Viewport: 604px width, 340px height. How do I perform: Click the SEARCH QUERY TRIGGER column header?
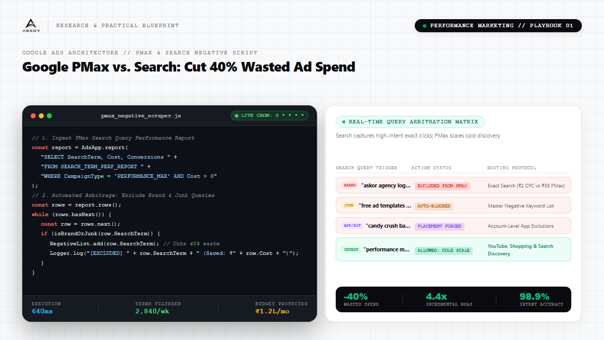(366, 168)
